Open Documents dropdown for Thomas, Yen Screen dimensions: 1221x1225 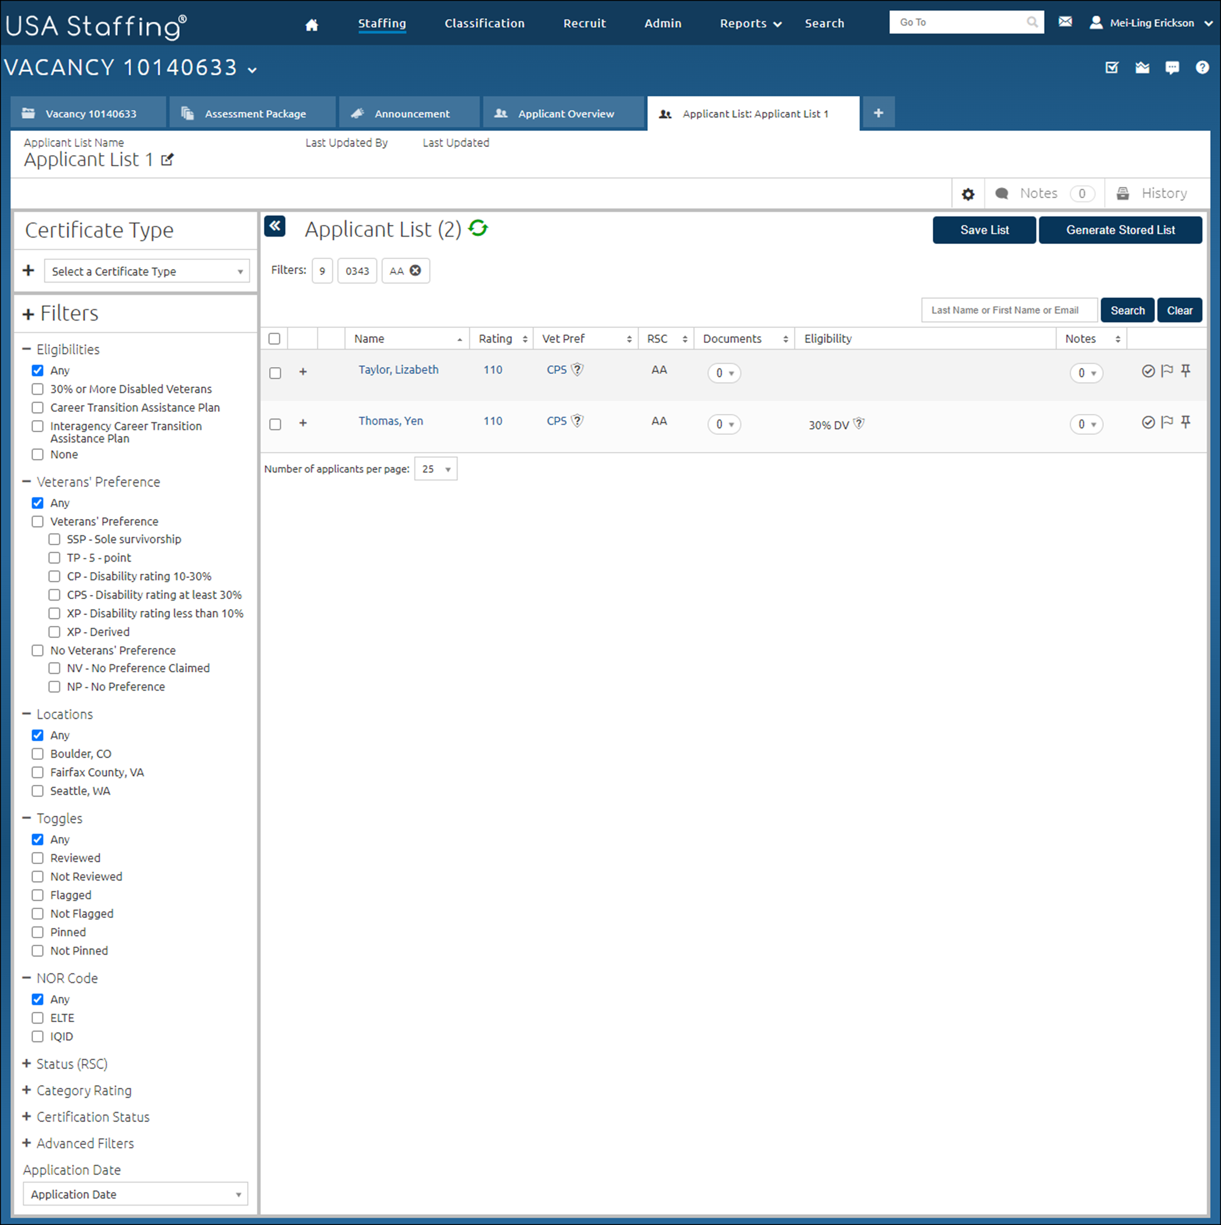click(725, 424)
